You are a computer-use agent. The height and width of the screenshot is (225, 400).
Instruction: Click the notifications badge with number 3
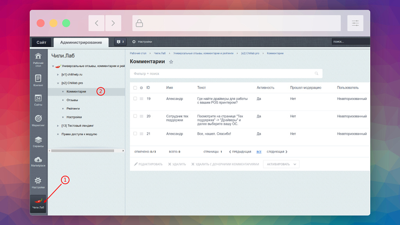pyautogui.click(x=120, y=42)
